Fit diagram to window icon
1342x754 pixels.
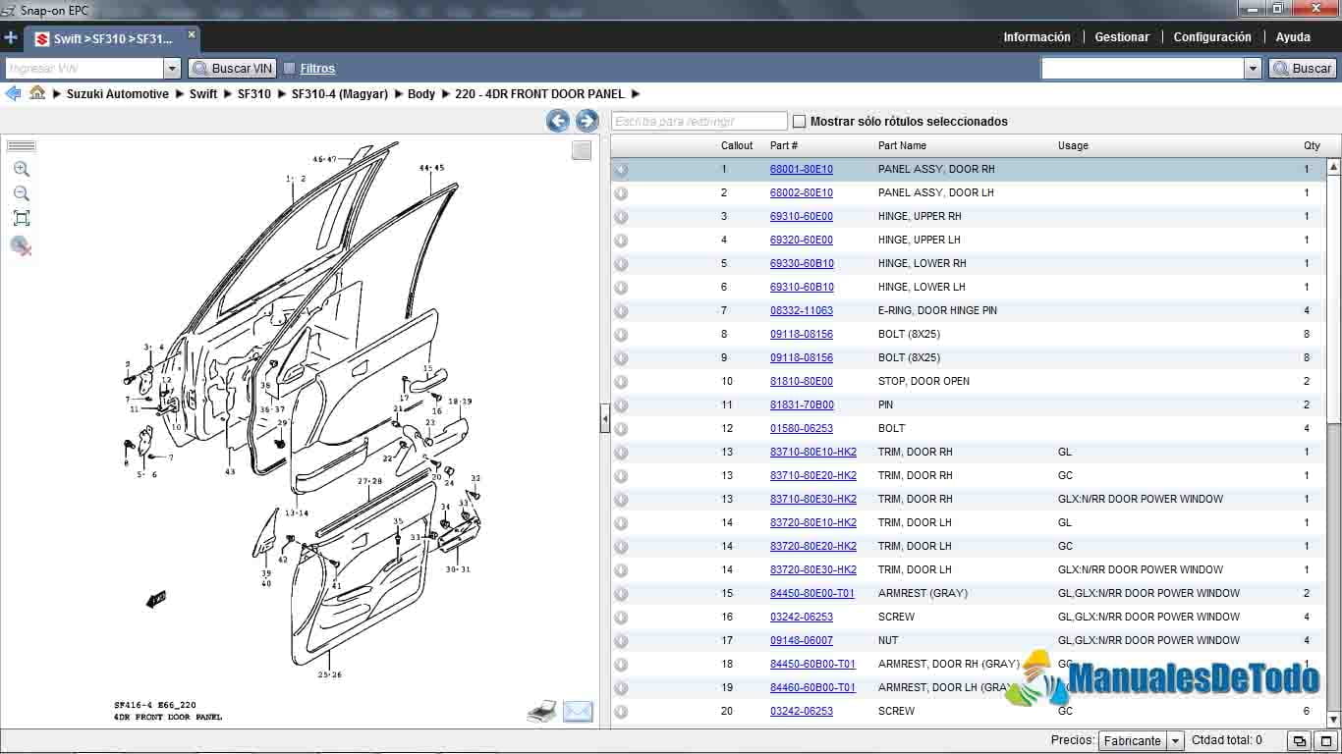point(21,218)
